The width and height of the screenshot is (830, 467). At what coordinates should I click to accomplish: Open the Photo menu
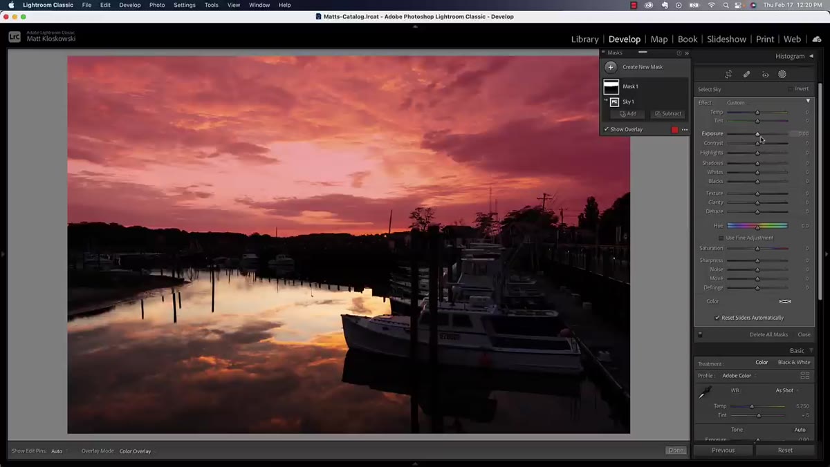click(157, 5)
